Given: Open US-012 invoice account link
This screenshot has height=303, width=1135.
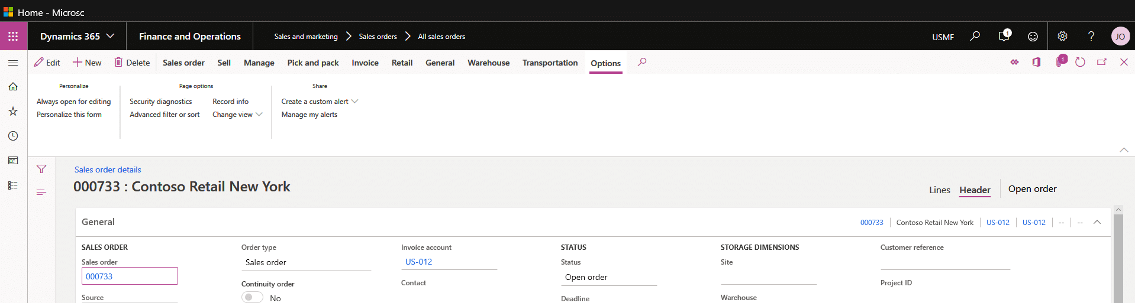Looking at the screenshot, I should pyautogui.click(x=418, y=262).
